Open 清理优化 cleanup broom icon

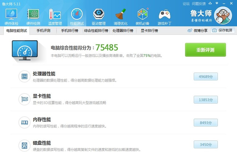tap(121, 17)
